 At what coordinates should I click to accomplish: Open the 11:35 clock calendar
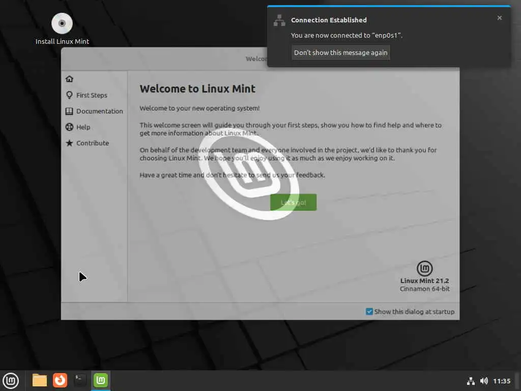(502, 381)
